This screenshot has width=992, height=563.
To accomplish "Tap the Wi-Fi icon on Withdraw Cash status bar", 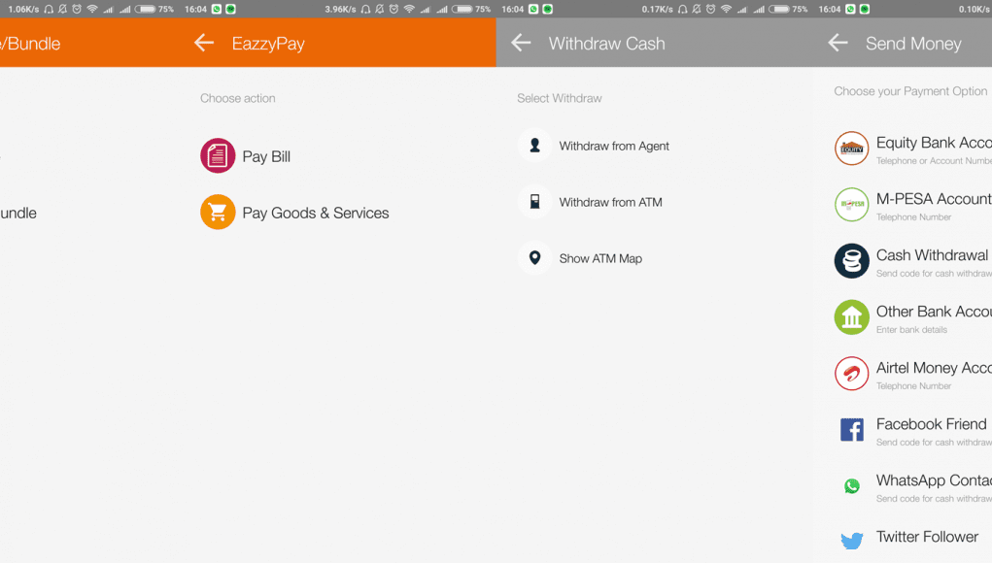I will (726, 9).
